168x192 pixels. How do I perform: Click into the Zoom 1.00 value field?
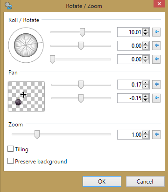130,134
